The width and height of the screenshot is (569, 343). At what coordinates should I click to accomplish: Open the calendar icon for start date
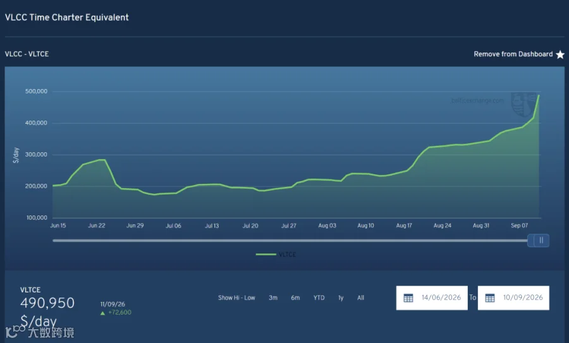pyautogui.click(x=408, y=298)
